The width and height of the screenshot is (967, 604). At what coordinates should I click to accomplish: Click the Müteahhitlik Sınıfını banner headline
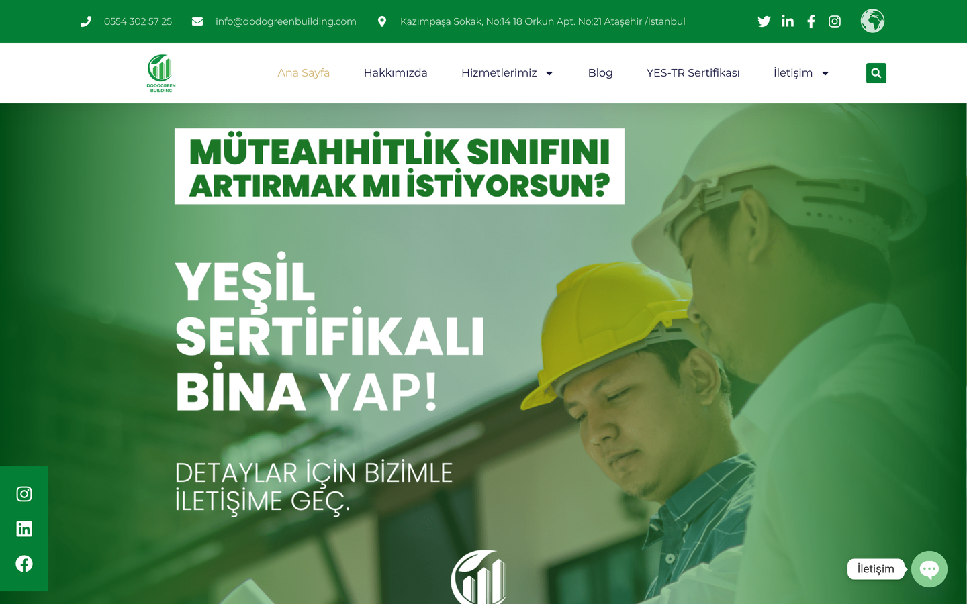pos(400,166)
